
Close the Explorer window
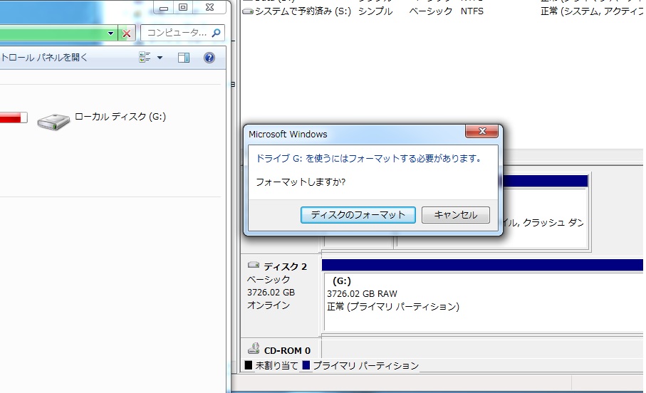pos(209,7)
